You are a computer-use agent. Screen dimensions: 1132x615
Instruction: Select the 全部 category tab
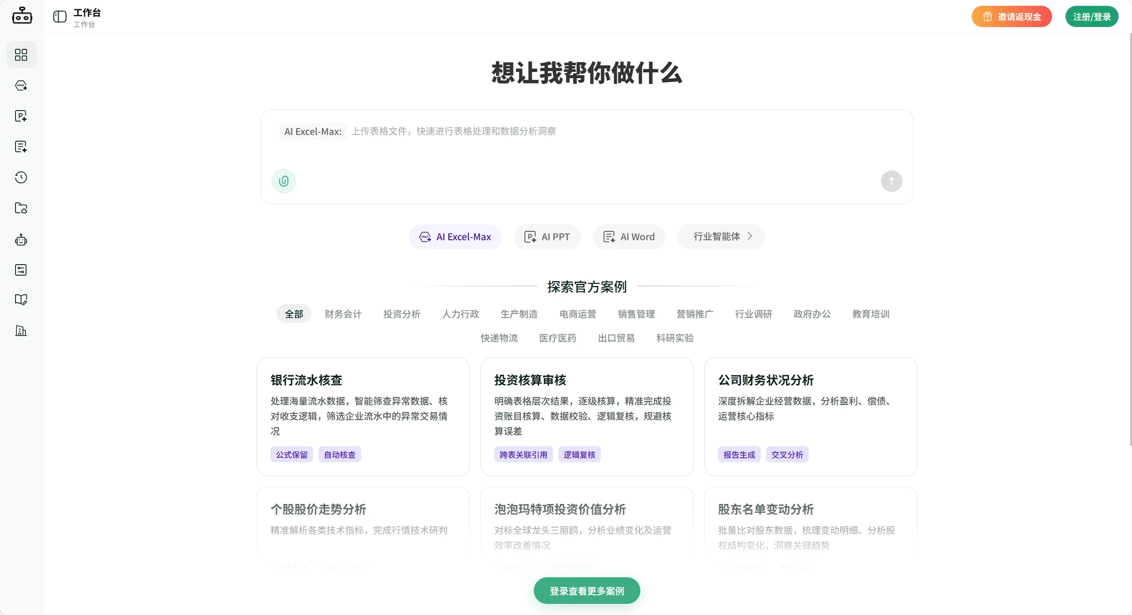pyautogui.click(x=294, y=314)
